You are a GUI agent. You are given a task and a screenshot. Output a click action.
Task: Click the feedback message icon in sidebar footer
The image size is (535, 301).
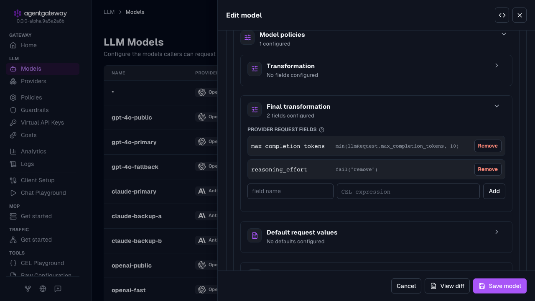pyautogui.click(x=58, y=288)
